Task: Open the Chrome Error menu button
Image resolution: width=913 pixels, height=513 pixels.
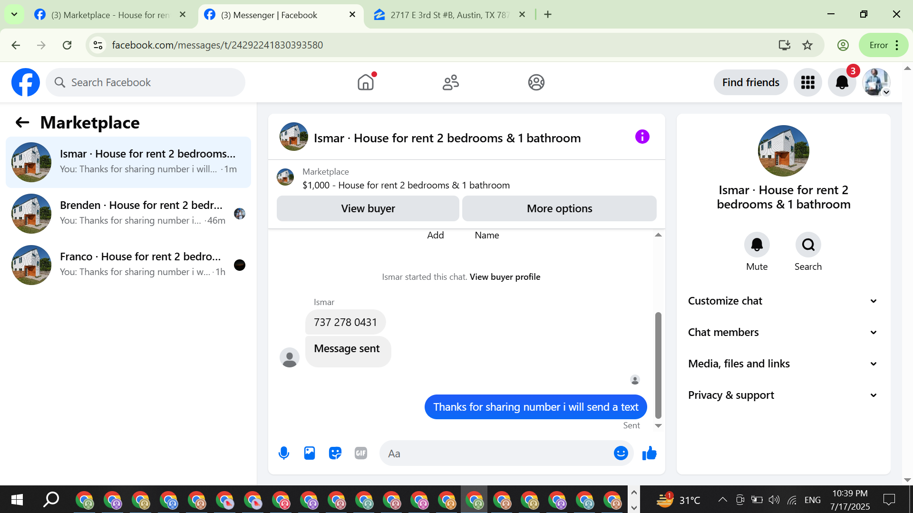Action: (x=884, y=45)
